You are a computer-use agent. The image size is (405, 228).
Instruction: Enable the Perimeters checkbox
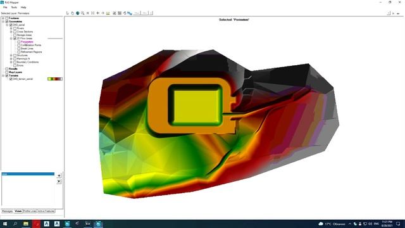pos(19,42)
